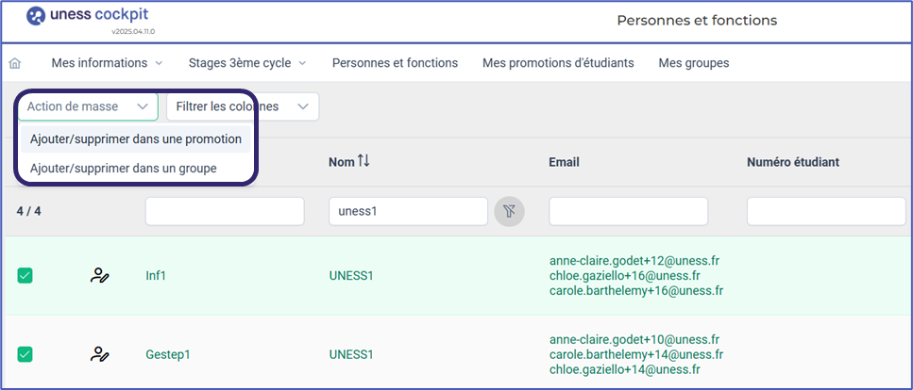Click the edit person icon for Inf1
The image size is (913, 390).
pos(99,276)
